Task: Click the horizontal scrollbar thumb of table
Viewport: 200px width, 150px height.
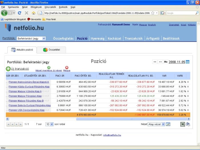Action: [131, 119]
